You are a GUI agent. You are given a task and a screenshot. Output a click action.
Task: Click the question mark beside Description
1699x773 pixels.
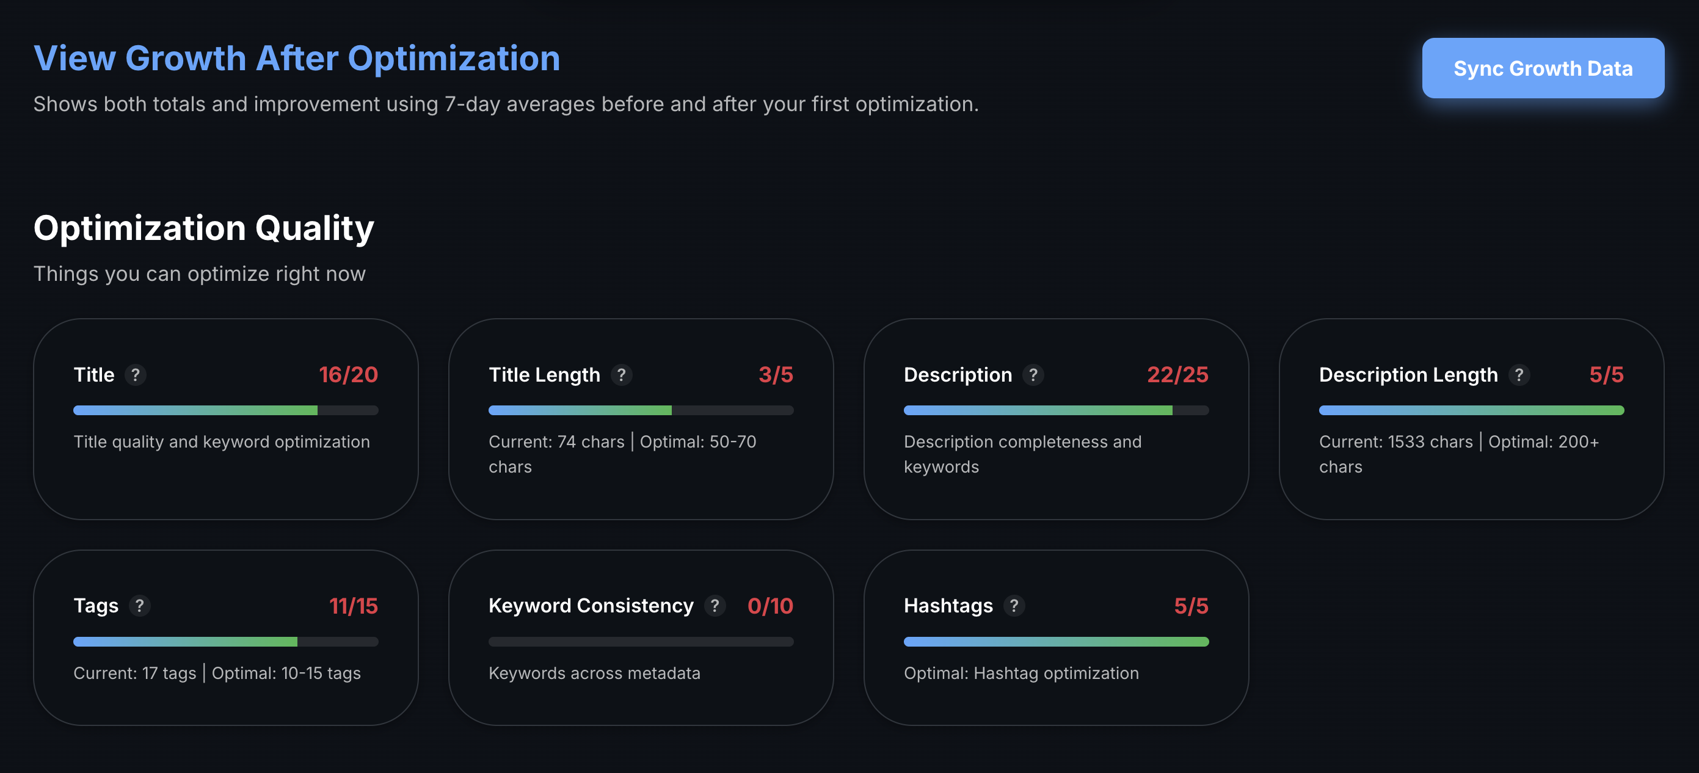tap(1033, 375)
